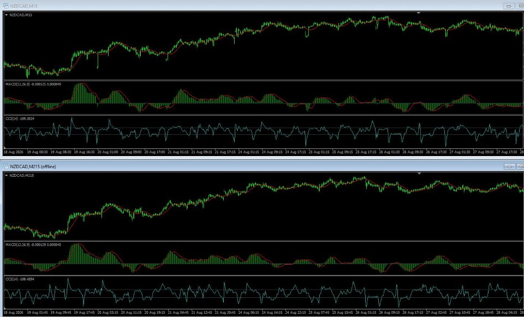The image size is (524, 317).
Task: Click the 25 Aug 09:15 time label
Action: point(343,152)
